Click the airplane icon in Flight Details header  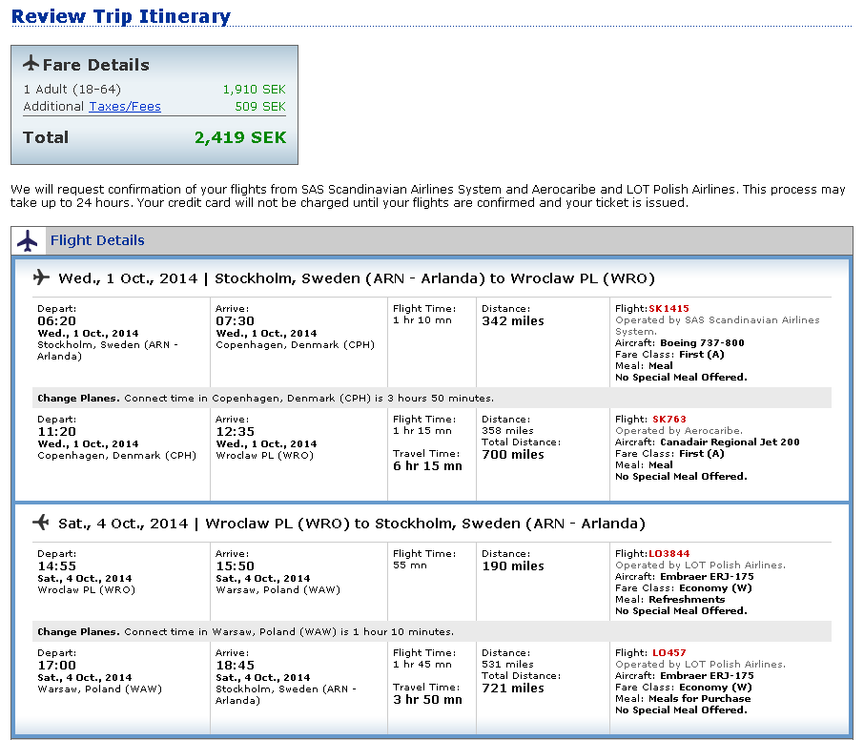[x=28, y=241]
